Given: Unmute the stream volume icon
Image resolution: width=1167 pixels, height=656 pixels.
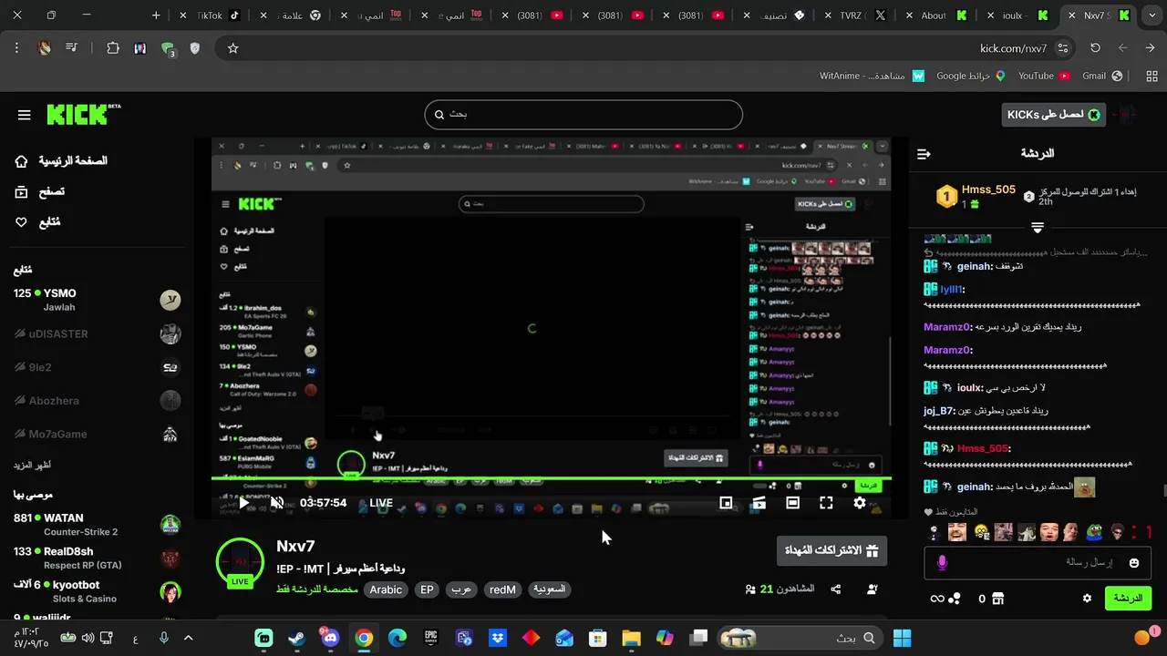Looking at the screenshot, I should pyautogui.click(x=277, y=503).
